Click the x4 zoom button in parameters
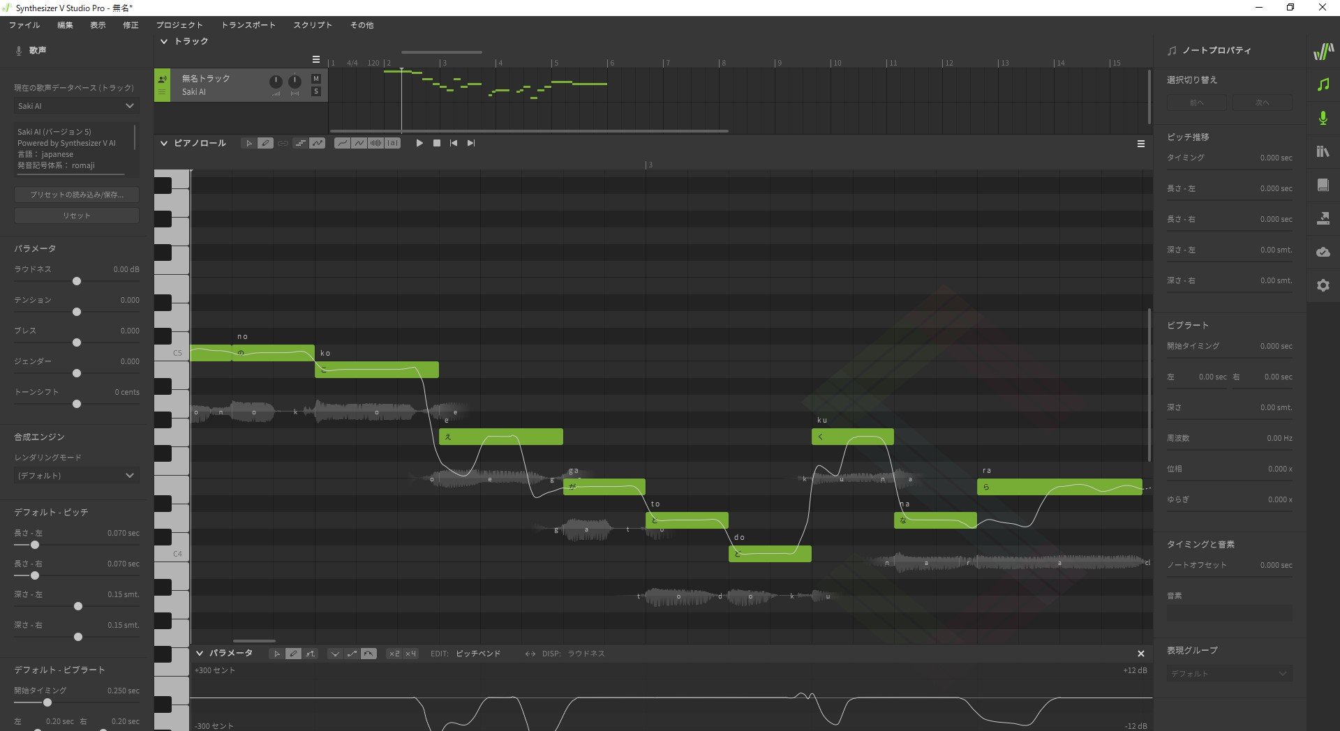1340x731 pixels. click(x=410, y=654)
